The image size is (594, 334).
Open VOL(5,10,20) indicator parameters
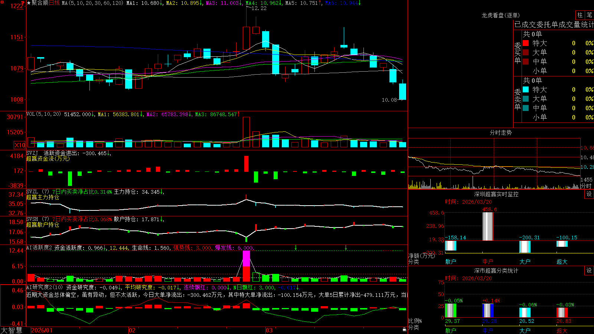(43, 114)
